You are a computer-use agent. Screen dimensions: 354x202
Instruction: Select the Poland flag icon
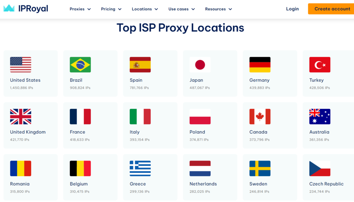click(200, 117)
